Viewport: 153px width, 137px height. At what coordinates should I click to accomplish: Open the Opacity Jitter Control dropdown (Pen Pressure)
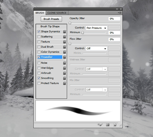click(96, 28)
